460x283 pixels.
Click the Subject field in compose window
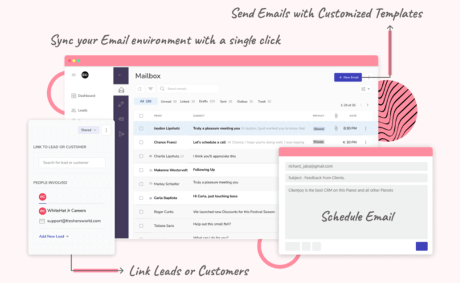click(x=356, y=178)
